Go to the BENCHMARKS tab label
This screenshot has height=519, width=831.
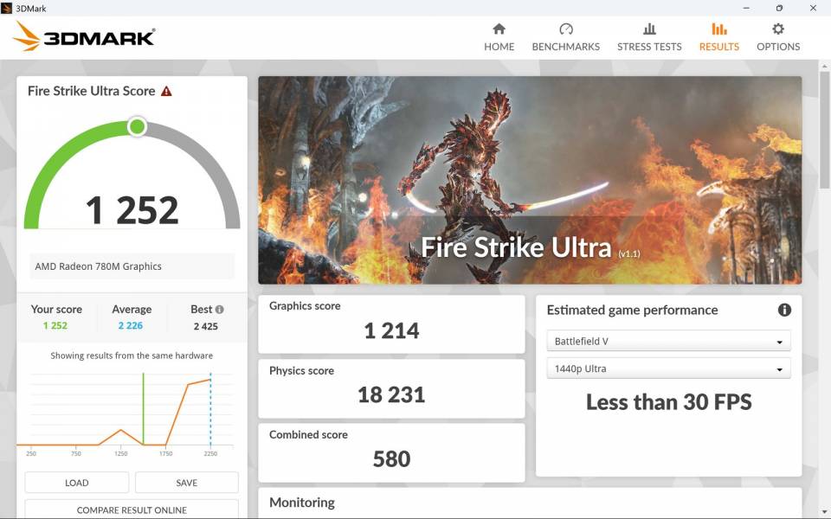[565, 47]
